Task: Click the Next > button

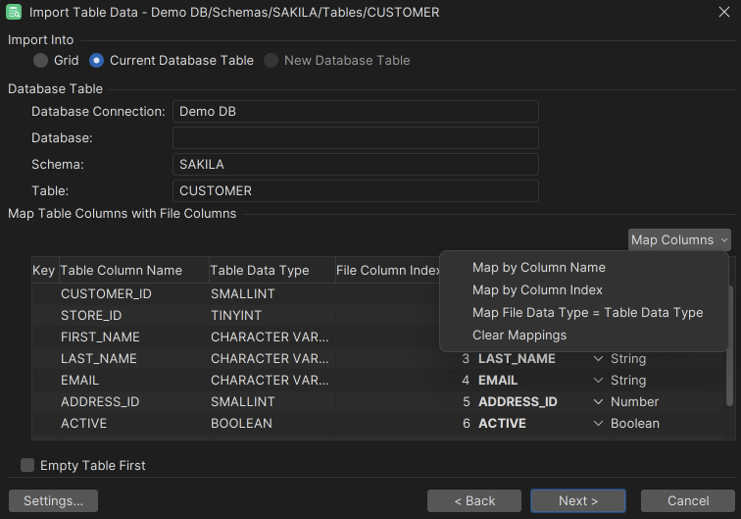Action: pyautogui.click(x=577, y=500)
